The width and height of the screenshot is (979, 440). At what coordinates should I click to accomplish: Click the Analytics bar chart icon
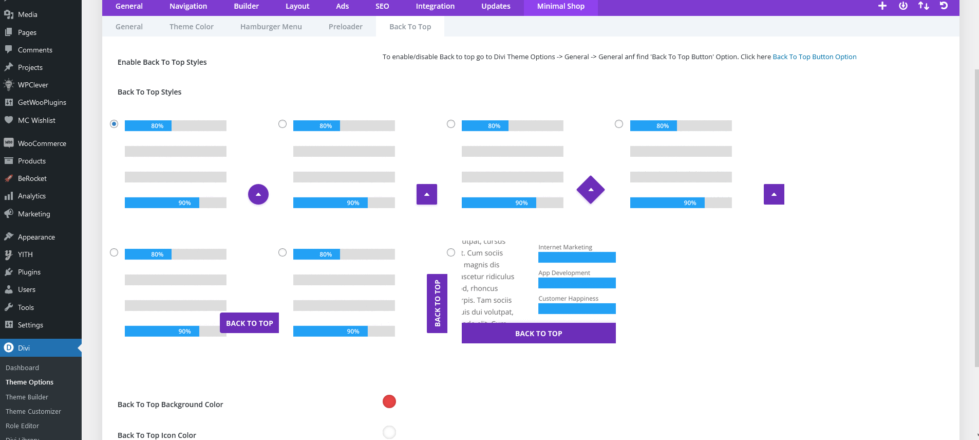[9, 195]
